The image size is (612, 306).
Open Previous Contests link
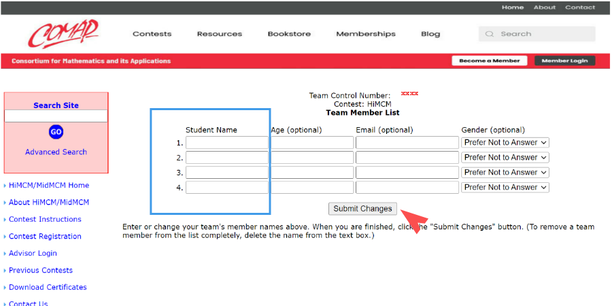[x=41, y=270]
